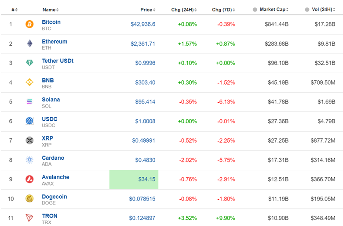The image size is (343, 226).
Task: Click the Tether USDt green icon
Action: pyautogui.click(x=29, y=63)
